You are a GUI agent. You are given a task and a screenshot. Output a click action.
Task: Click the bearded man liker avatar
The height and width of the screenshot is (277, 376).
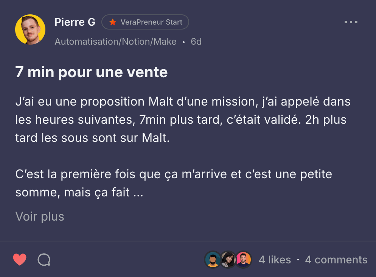tap(213, 260)
